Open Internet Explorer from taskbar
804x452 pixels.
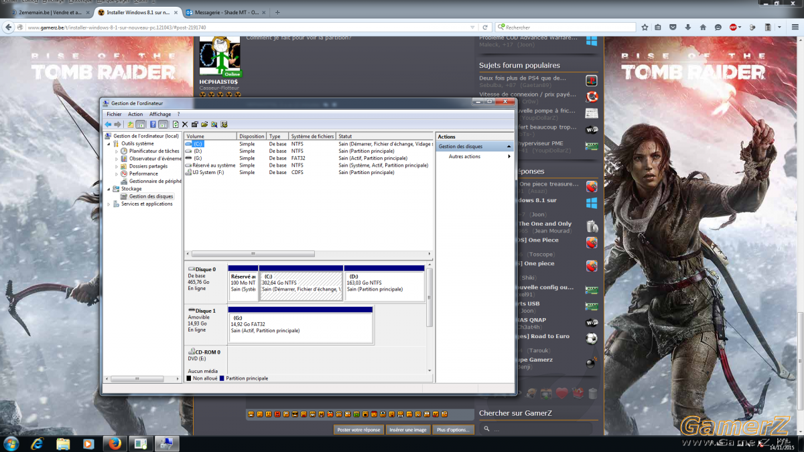click(x=38, y=443)
